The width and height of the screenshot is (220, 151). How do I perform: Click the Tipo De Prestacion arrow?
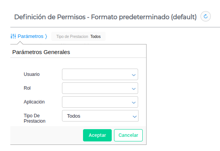pos(135,117)
